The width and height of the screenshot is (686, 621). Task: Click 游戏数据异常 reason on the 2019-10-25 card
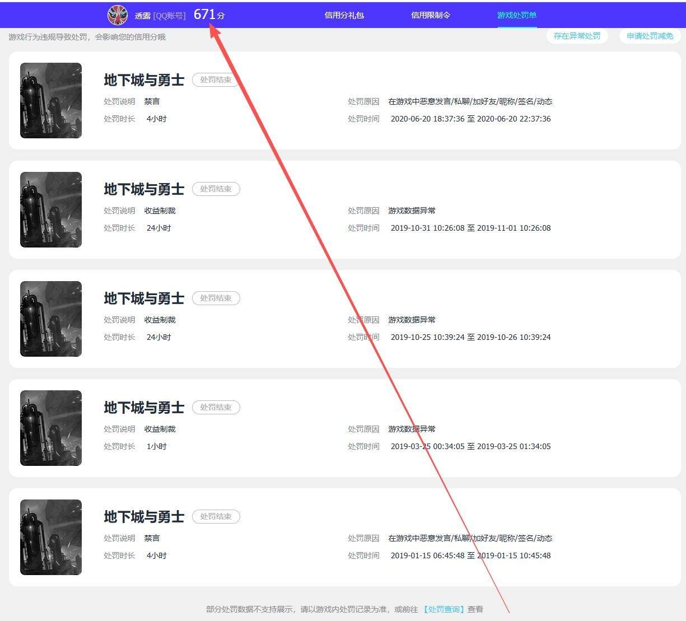tap(412, 320)
